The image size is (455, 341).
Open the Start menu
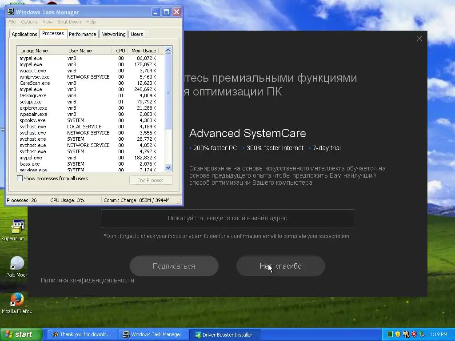click(21, 334)
